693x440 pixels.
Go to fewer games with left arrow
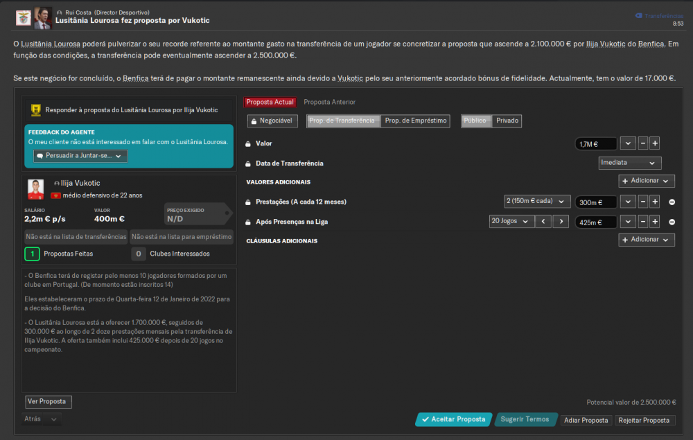pos(543,221)
